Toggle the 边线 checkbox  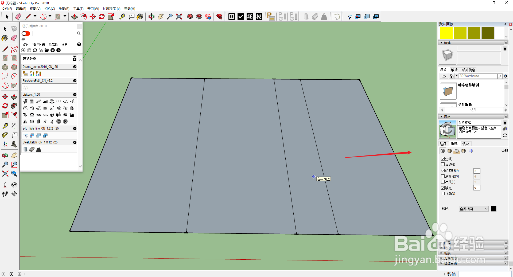[443, 159]
